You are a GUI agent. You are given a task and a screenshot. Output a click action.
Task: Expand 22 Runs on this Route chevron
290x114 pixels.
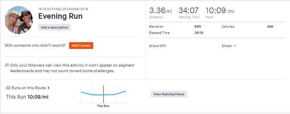pos(48,88)
